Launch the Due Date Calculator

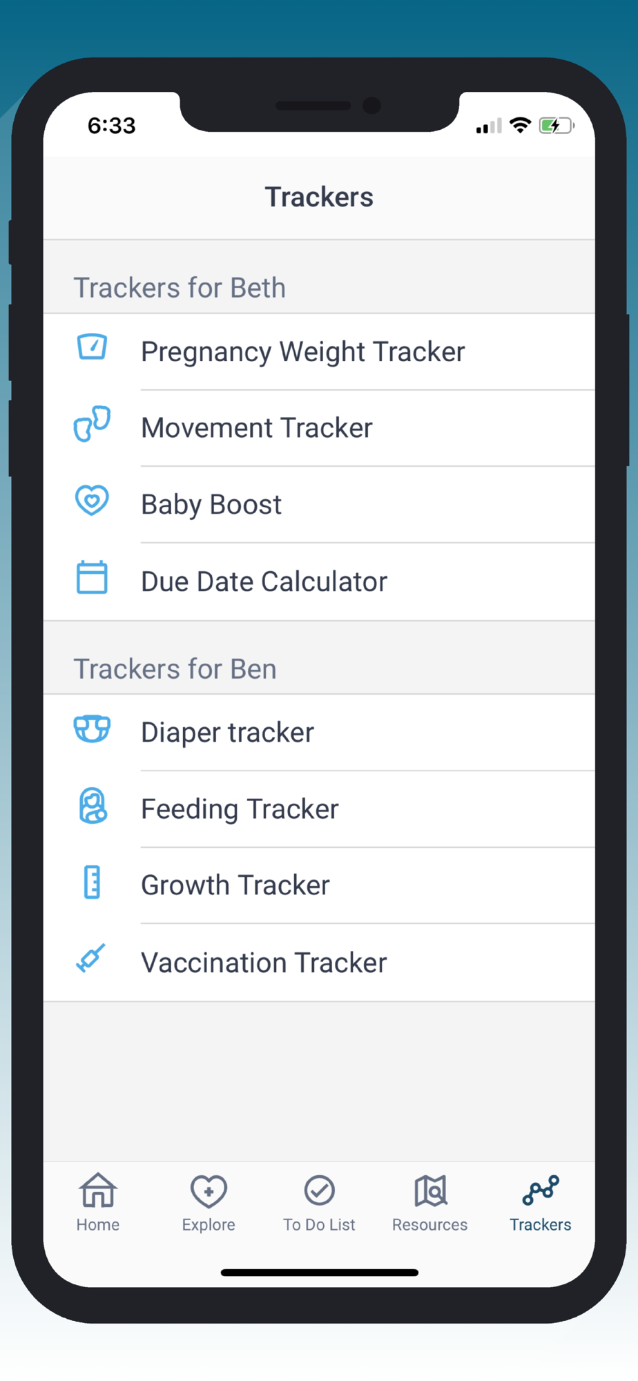(264, 582)
